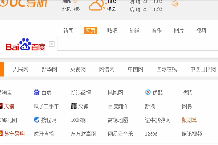Screen dimensions: 218x145
Task: Open the 瓜子二手车 link
Action: 46,106
